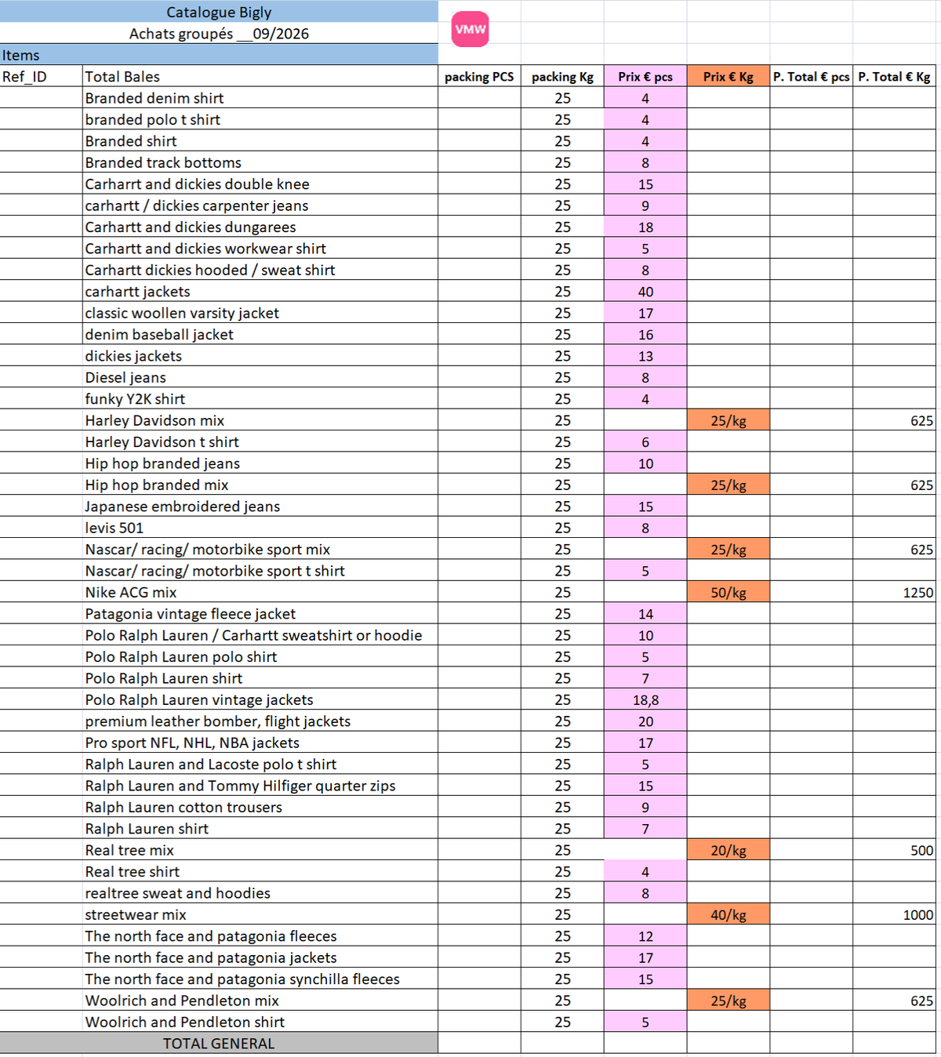
Task: Click the '40/kg' price cell
Action: (728, 914)
